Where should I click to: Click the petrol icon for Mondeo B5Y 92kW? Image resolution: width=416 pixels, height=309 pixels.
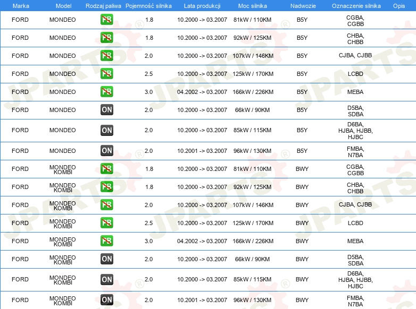click(106, 38)
